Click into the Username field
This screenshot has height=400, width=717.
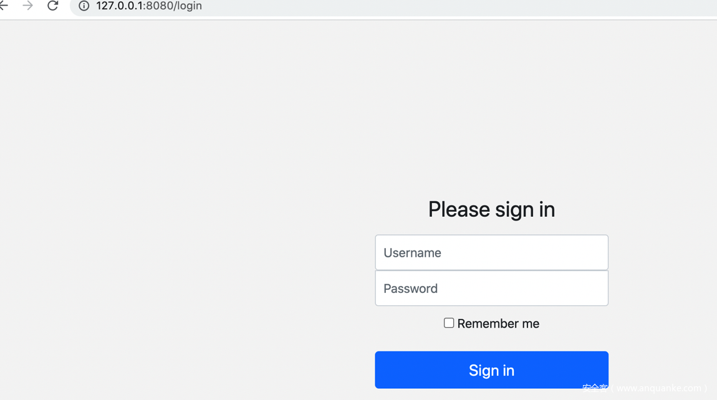491,252
